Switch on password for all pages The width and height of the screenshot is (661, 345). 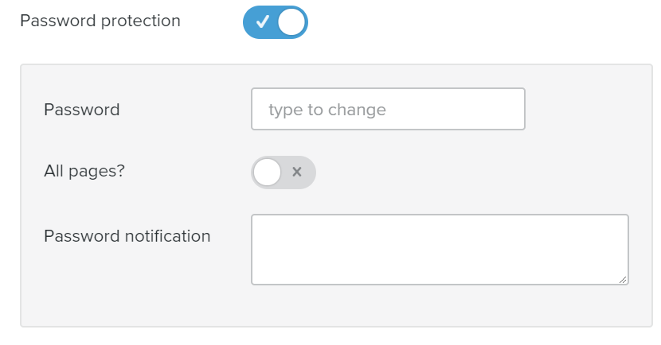click(284, 172)
